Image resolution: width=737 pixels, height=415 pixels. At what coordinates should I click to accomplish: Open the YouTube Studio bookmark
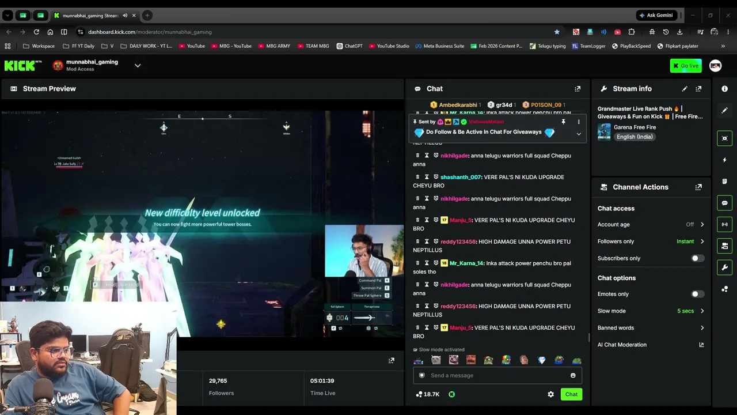pyautogui.click(x=389, y=46)
